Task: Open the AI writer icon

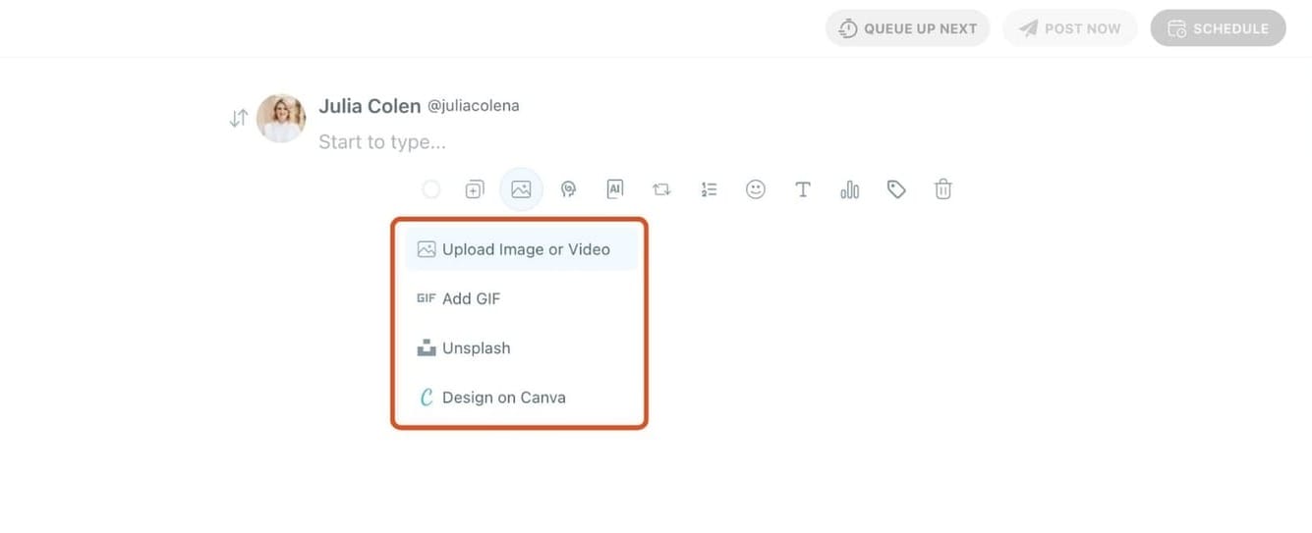Action: click(x=615, y=189)
